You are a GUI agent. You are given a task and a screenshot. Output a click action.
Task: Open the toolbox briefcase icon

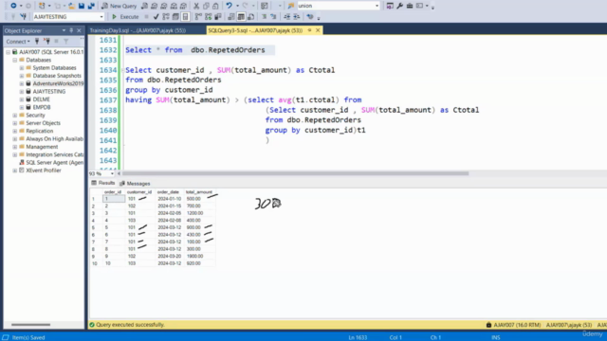(410, 6)
